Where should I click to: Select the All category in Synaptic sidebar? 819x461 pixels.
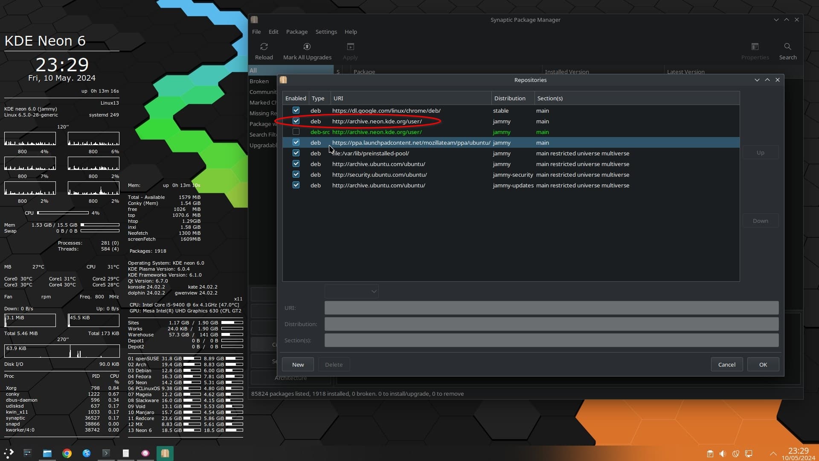pos(291,70)
